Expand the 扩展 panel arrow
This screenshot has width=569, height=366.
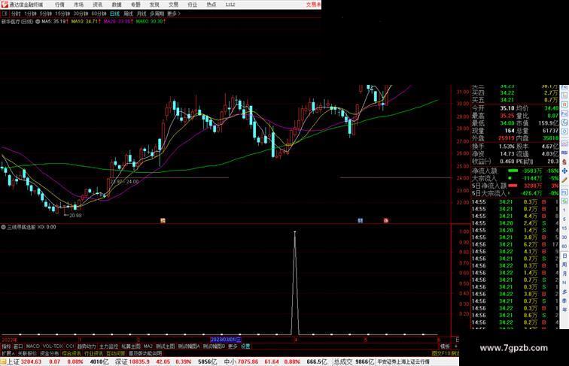click(8, 353)
